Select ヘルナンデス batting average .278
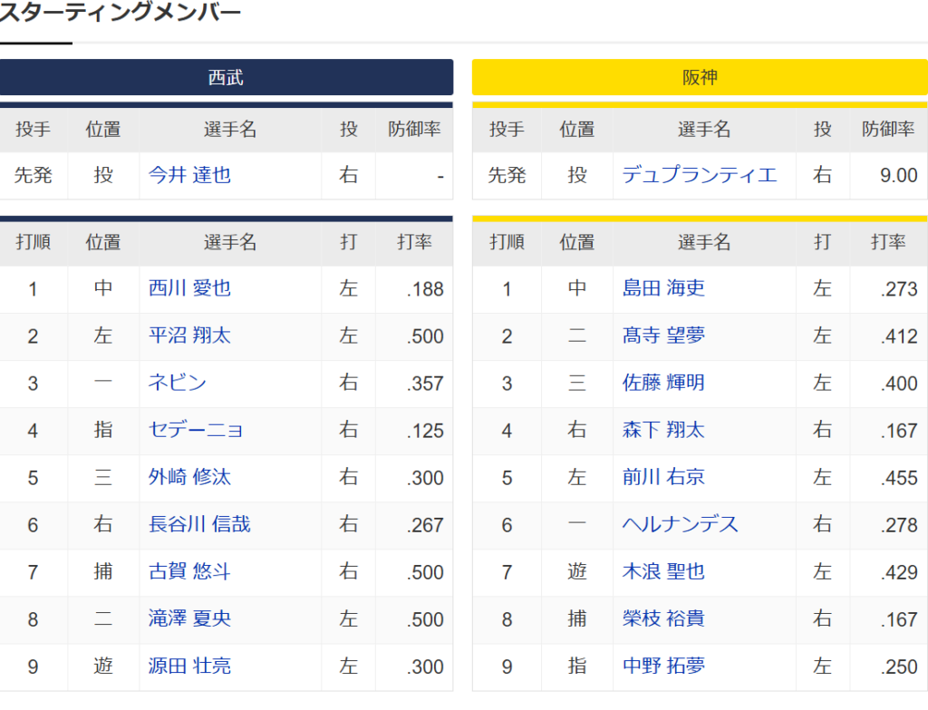This screenshot has height=710, width=928. pyautogui.click(x=899, y=525)
